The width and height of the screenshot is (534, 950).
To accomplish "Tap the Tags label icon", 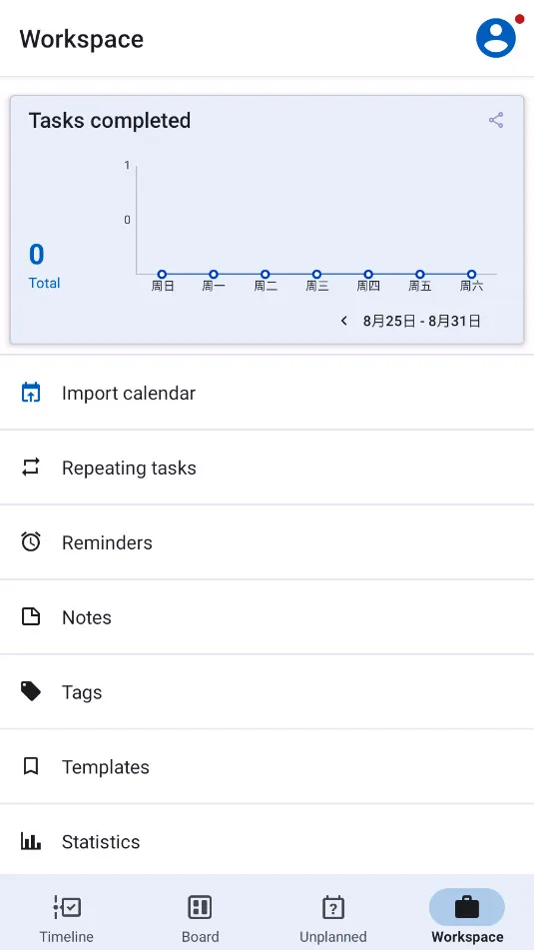I will point(31,691).
